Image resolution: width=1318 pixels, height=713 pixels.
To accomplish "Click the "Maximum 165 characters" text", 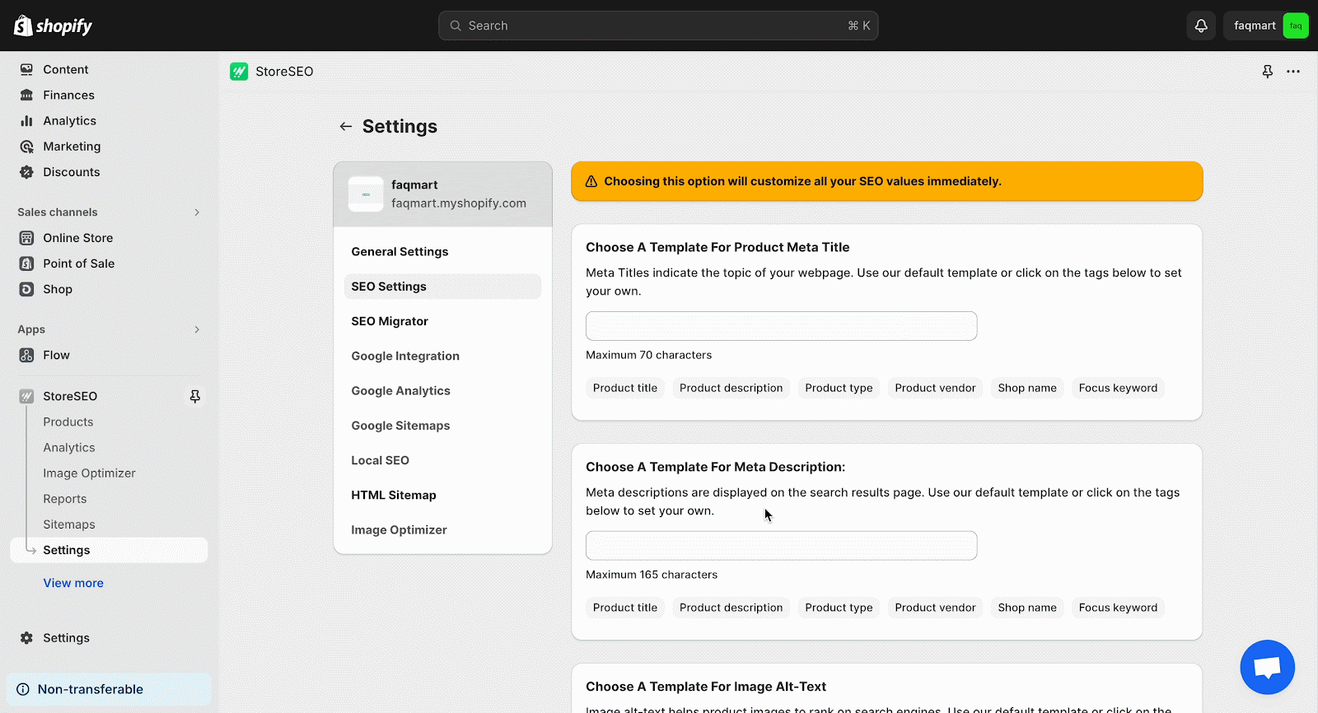I will 652,575.
